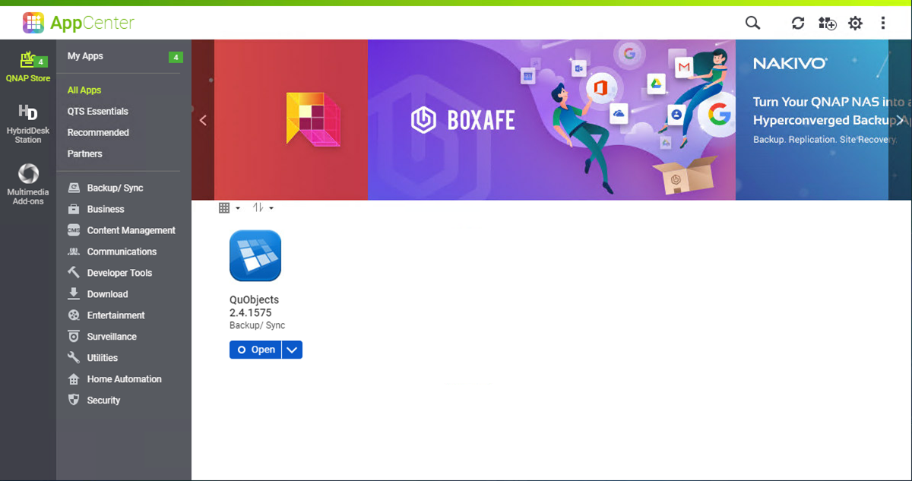Select Developer Tools category label

(119, 273)
